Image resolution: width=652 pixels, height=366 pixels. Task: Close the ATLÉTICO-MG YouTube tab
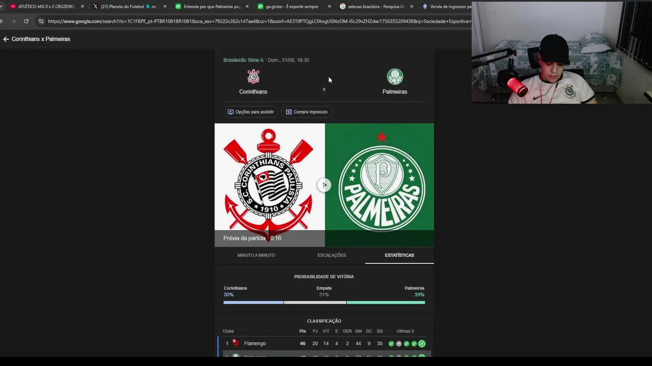click(x=82, y=7)
